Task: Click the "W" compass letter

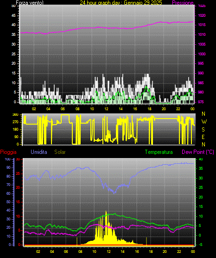Action: 204,122
